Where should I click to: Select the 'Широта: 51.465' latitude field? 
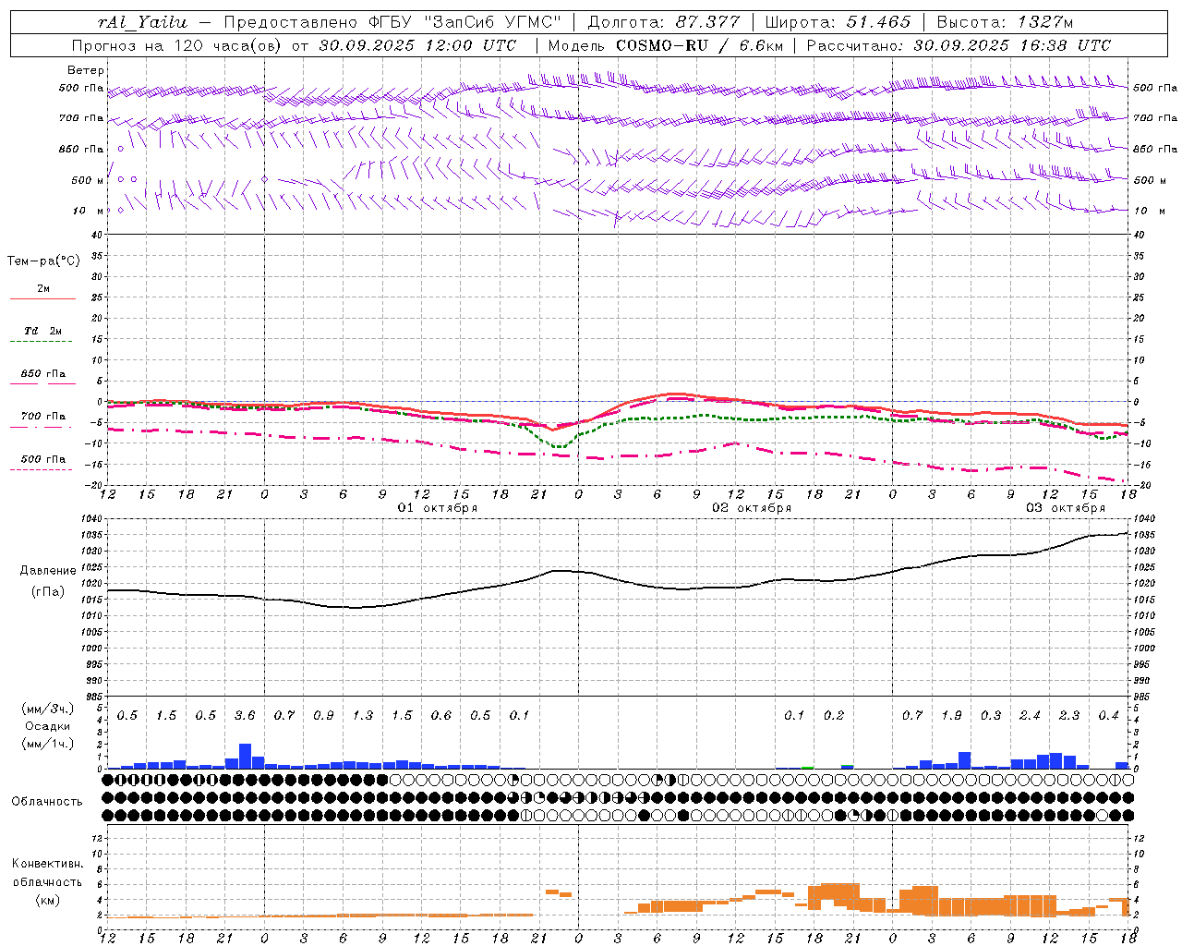click(838, 22)
